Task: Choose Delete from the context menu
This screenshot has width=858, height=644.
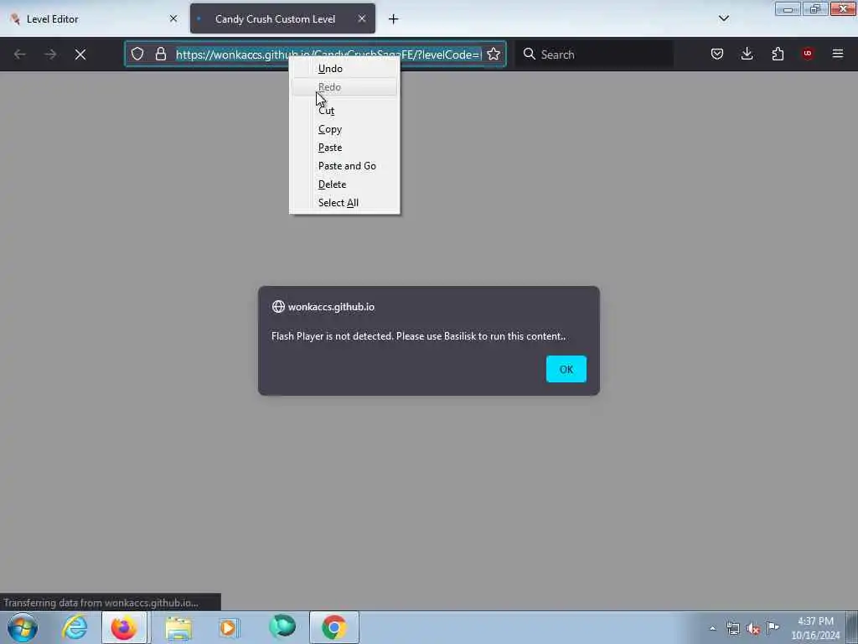Action: (x=344, y=184)
